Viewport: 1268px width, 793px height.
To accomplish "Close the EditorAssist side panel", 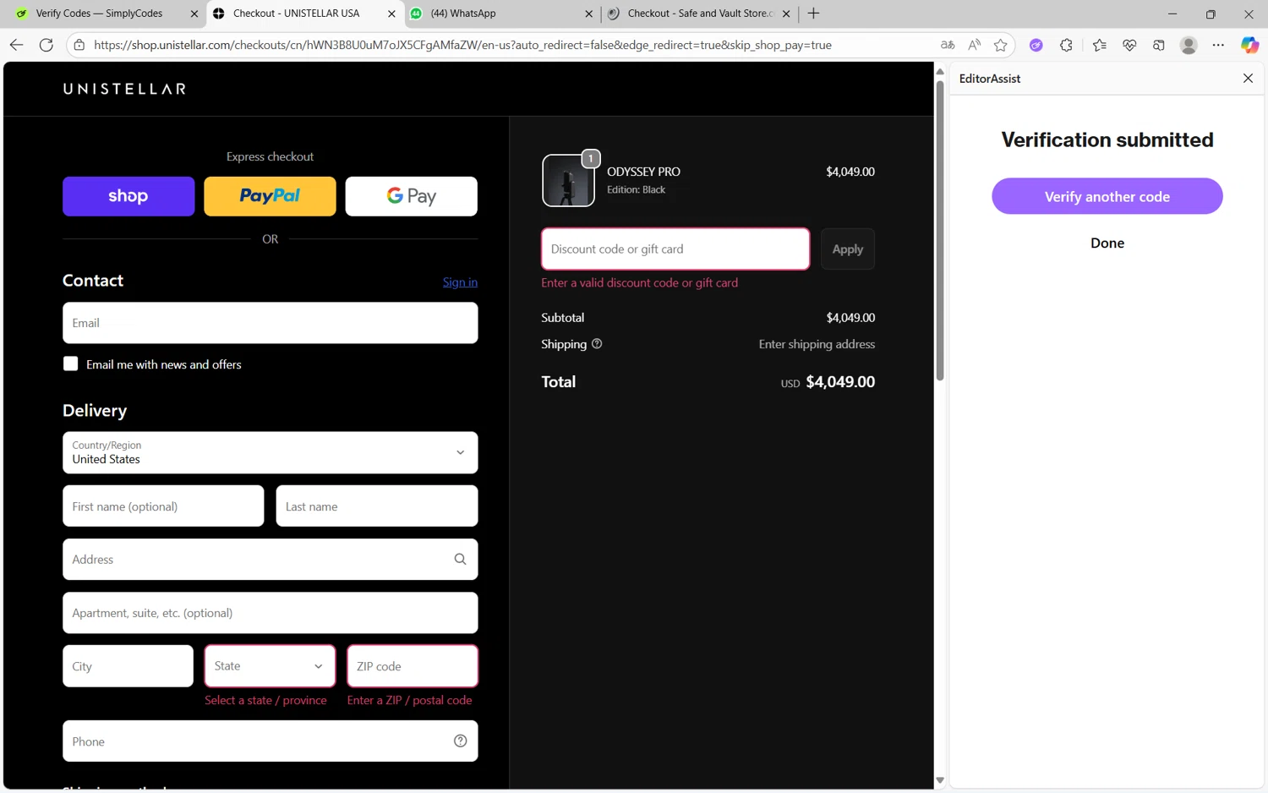I will coord(1248,78).
